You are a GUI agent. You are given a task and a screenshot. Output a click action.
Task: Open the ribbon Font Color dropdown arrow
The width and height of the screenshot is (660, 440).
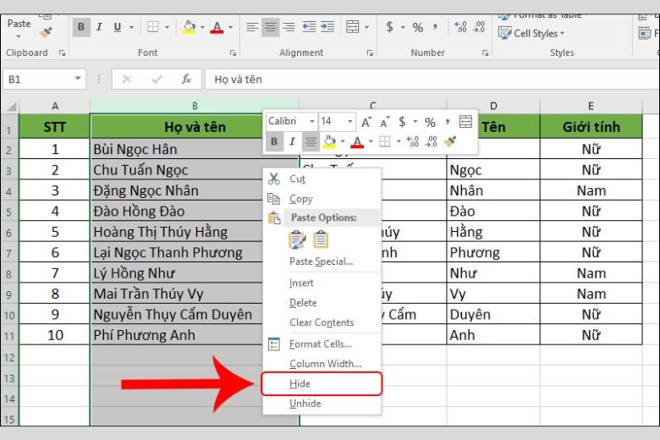231,27
